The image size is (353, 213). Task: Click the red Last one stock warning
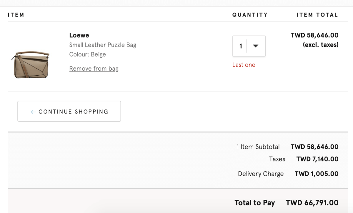pos(244,65)
